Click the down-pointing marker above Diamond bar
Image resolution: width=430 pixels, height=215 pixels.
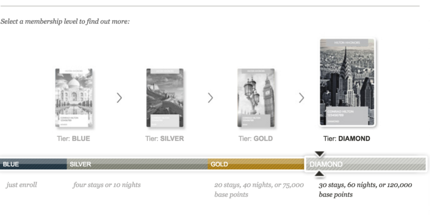(x=319, y=154)
